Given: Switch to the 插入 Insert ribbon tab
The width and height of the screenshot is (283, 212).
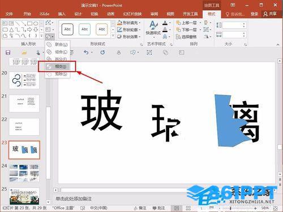Looking at the screenshot, I should tap(62, 14).
